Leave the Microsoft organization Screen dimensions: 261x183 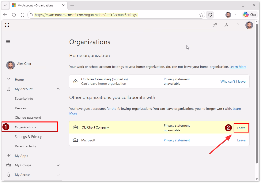(241, 140)
